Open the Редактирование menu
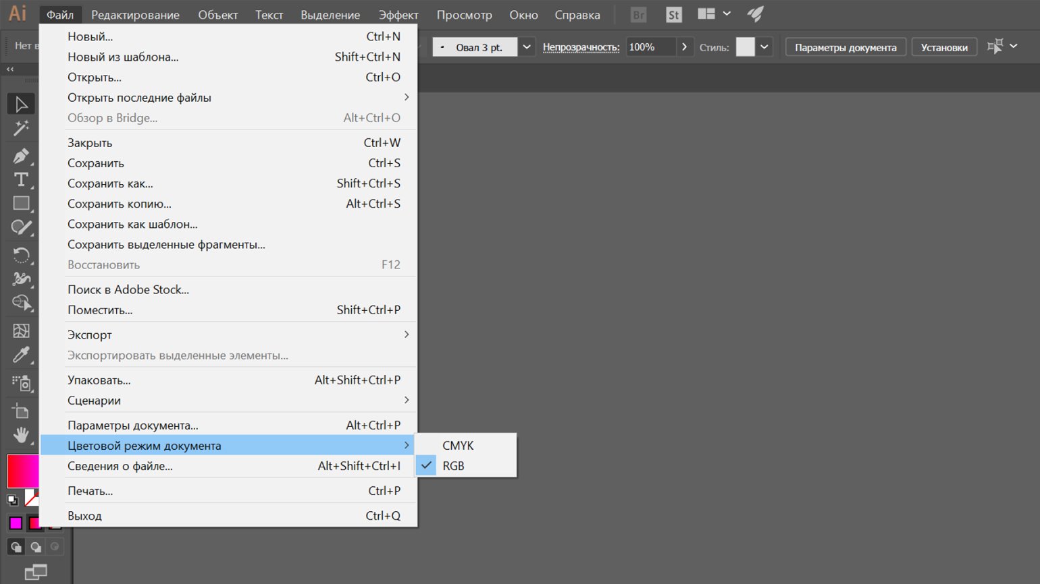Image resolution: width=1040 pixels, height=584 pixels. coord(135,15)
